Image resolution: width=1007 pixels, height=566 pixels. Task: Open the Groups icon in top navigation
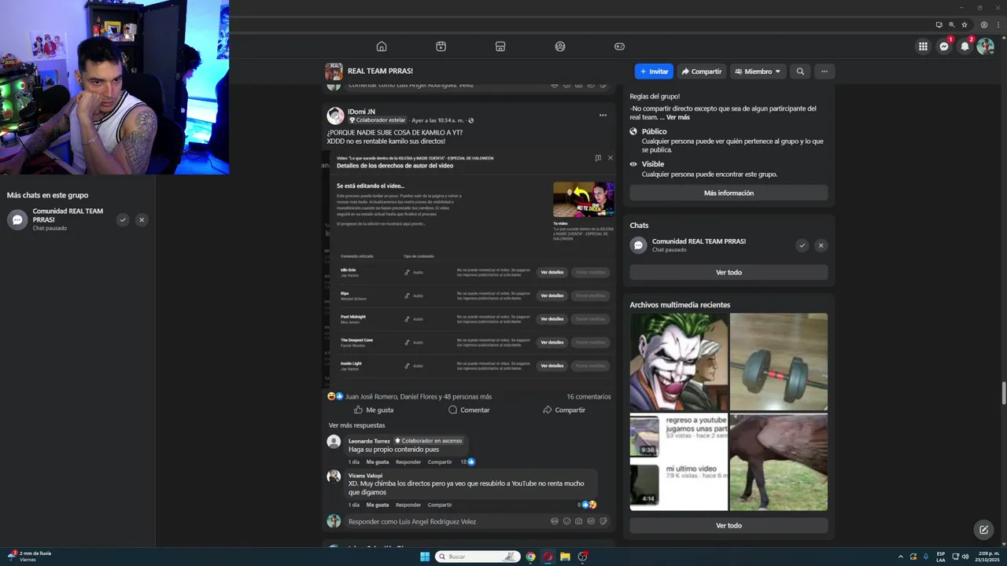(560, 46)
